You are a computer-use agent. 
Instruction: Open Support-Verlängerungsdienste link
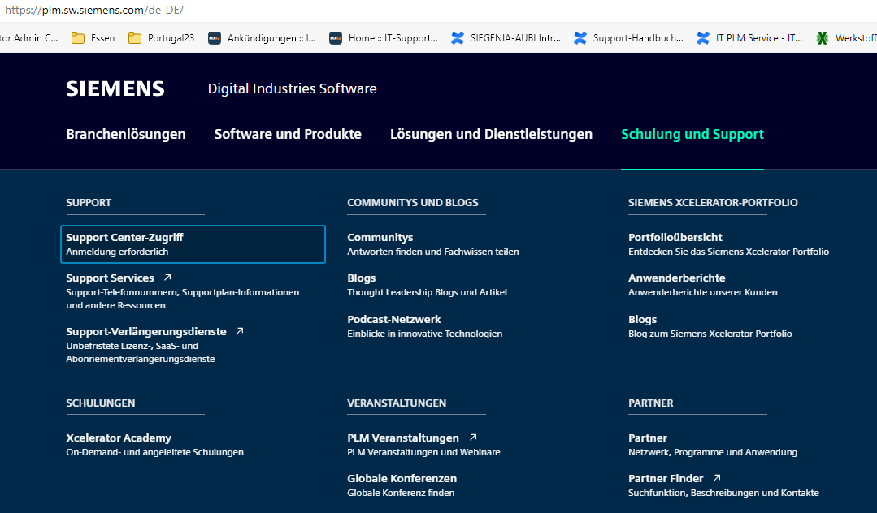tap(146, 331)
